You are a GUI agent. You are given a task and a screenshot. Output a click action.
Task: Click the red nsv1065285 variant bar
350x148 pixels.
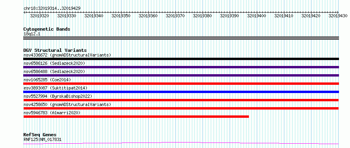click(x=181, y=84)
